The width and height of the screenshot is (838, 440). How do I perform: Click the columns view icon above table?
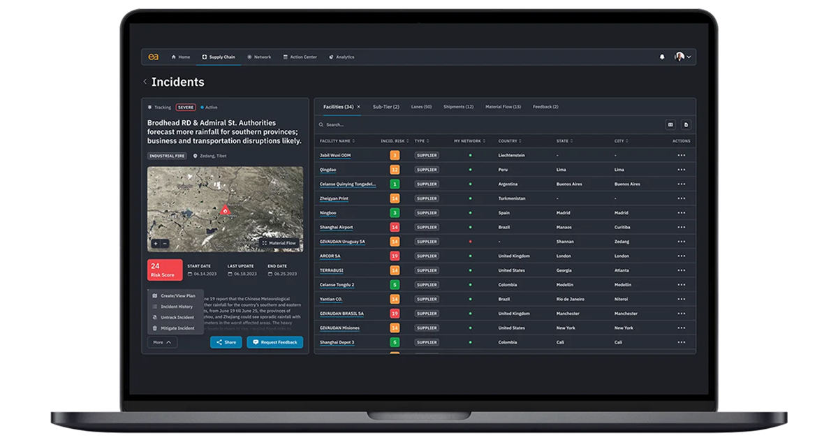tap(670, 124)
